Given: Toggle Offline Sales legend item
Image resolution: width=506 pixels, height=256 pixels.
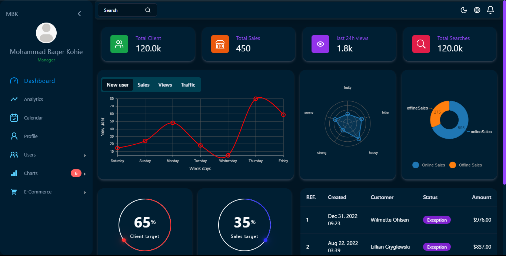Looking at the screenshot, I should tap(466, 165).
